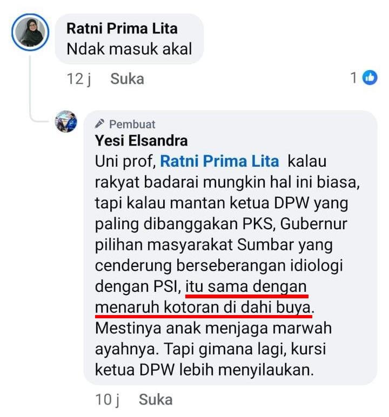This screenshot has height=417, width=389.
Task: Click the underlined 'menaruh kotoran di dahi buya' text
Action: point(203,307)
